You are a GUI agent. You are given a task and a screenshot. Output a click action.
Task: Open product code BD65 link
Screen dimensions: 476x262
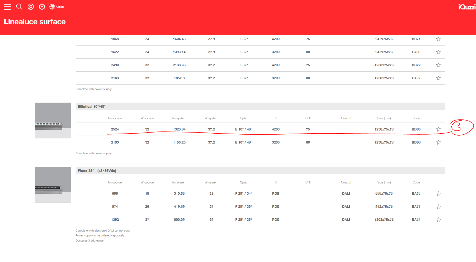[x=416, y=129]
